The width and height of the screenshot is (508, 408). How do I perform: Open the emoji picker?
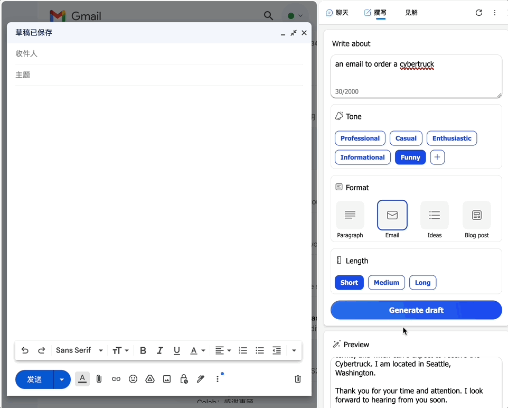click(133, 379)
